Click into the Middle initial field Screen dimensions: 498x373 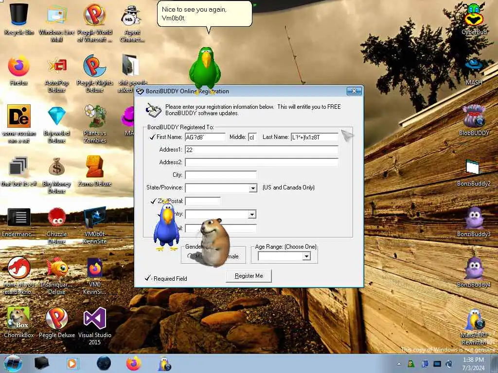252,137
